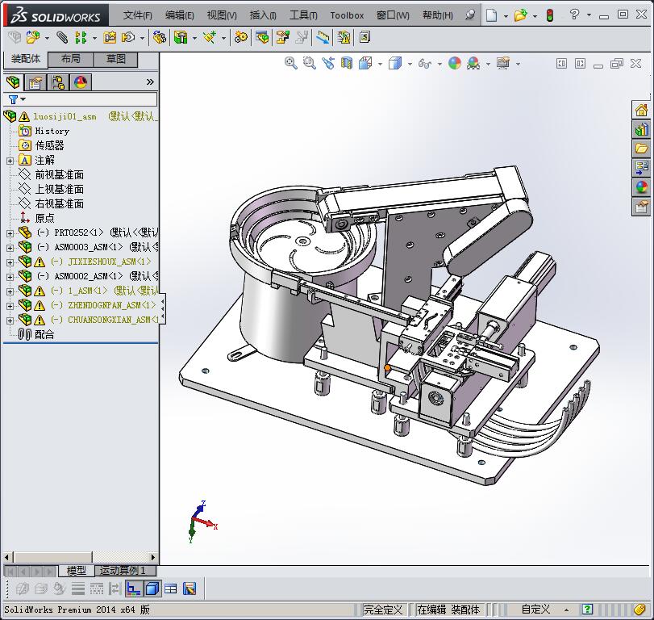Click the Previous View icon

coord(328,64)
